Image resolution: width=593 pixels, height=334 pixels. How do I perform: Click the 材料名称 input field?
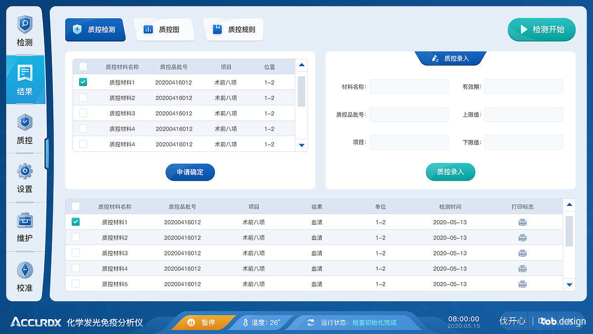[x=409, y=86]
